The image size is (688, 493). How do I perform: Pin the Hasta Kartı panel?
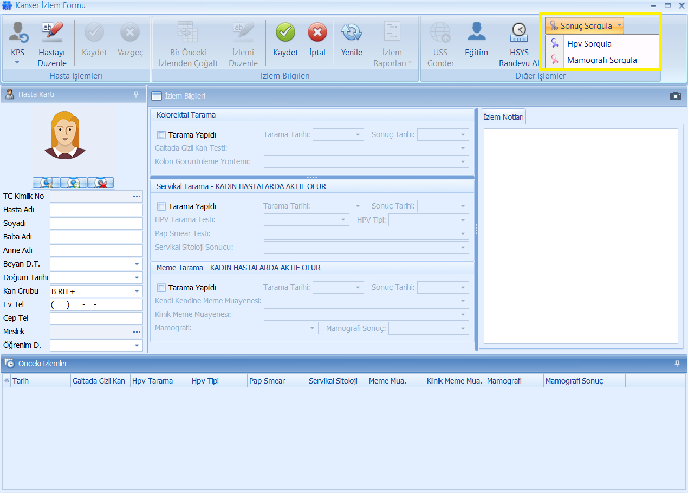tap(135, 94)
